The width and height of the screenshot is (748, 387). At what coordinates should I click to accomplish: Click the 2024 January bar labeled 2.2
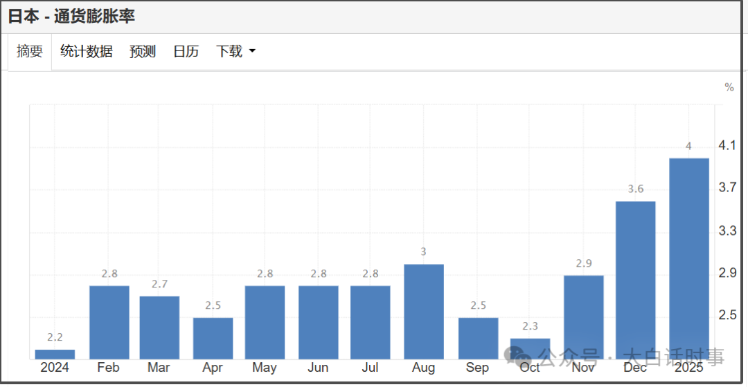click(x=55, y=355)
